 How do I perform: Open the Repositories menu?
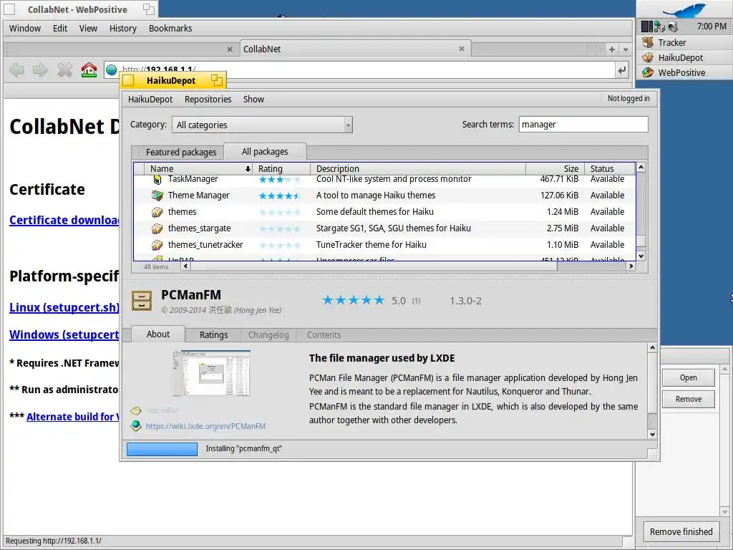(208, 99)
